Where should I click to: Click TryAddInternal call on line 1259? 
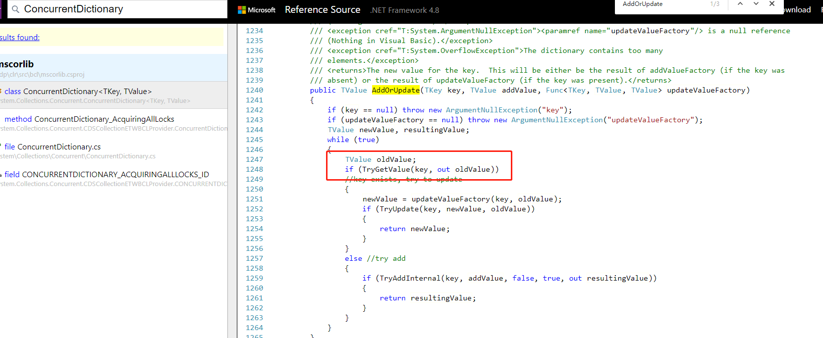[x=410, y=278]
